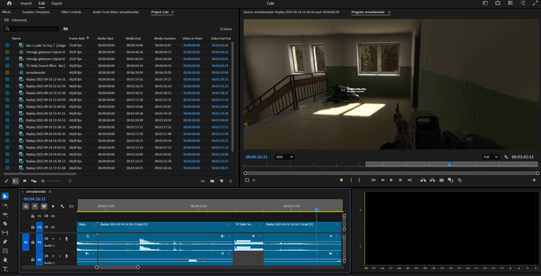Click the Clear trash icon in Project panel
The image size is (541, 276).
click(230, 181)
